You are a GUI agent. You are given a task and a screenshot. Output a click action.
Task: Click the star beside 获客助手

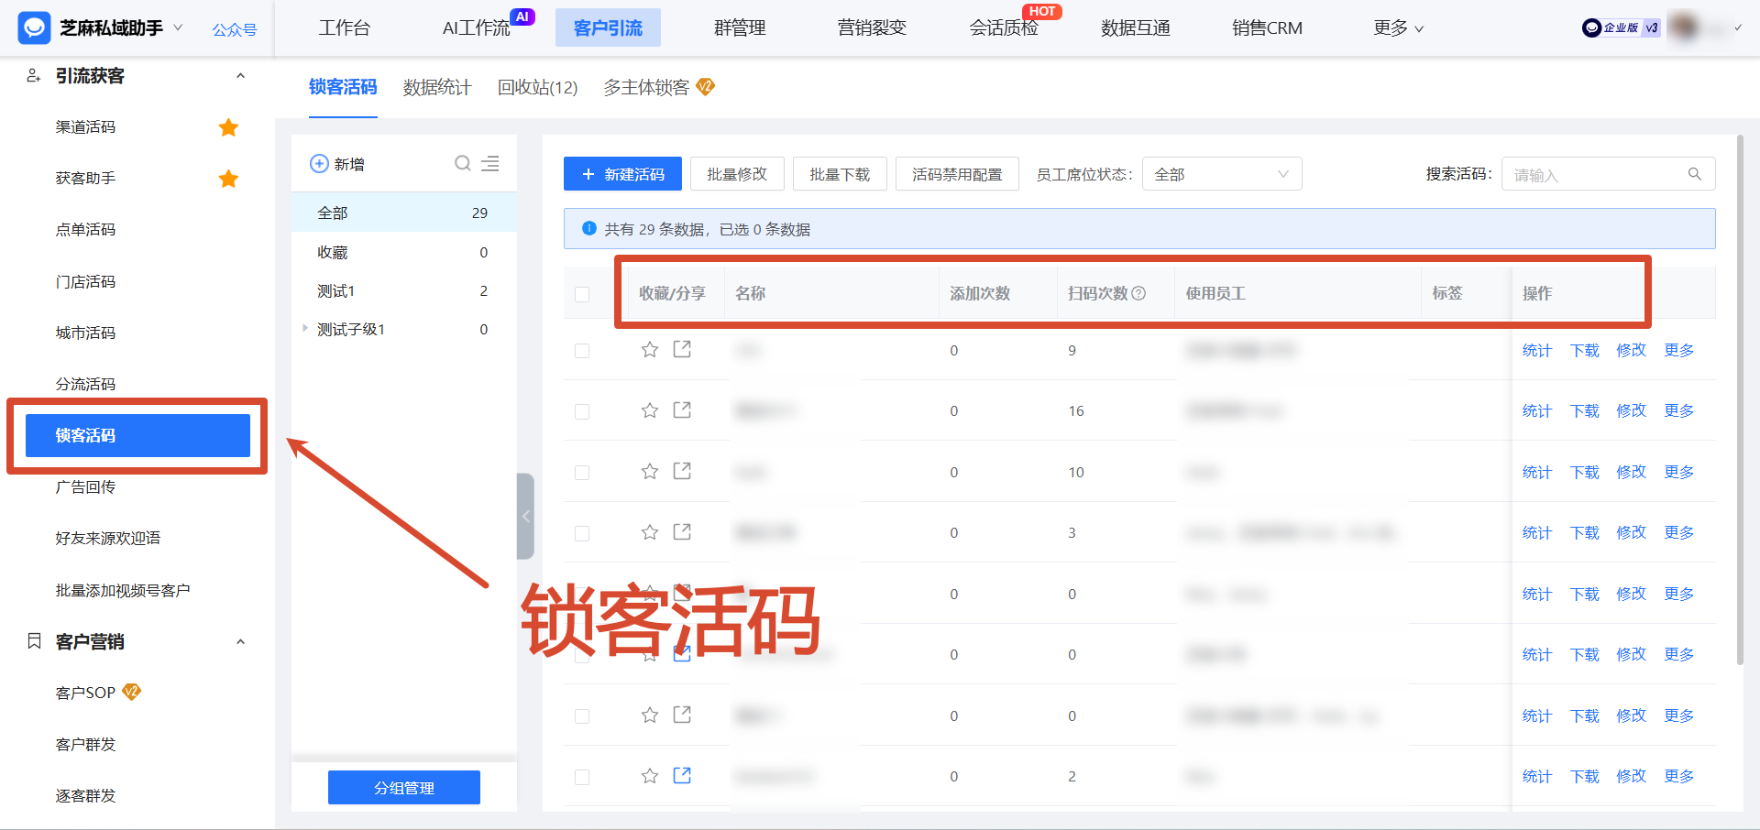pos(228,179)
